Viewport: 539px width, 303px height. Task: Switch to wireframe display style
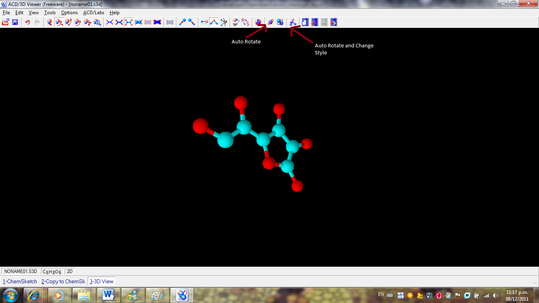coord(109,22)
